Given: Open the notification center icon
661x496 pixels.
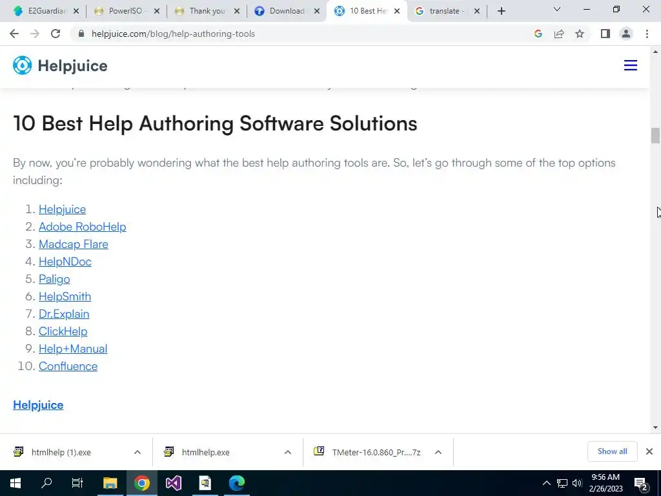Looking at the screenshot, I should click(x=641, y=484).
